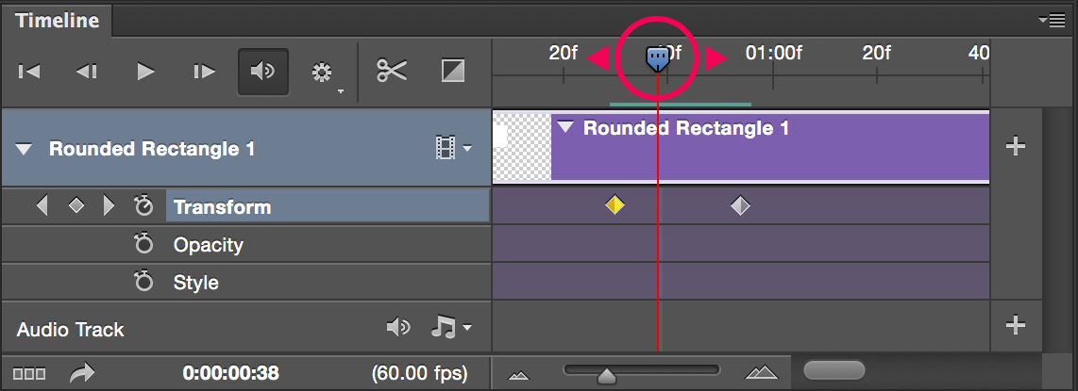This screenshot has height=391, width=1078.
Task: Enable the Style stopwatch keyframing
Action: (143, 283)
